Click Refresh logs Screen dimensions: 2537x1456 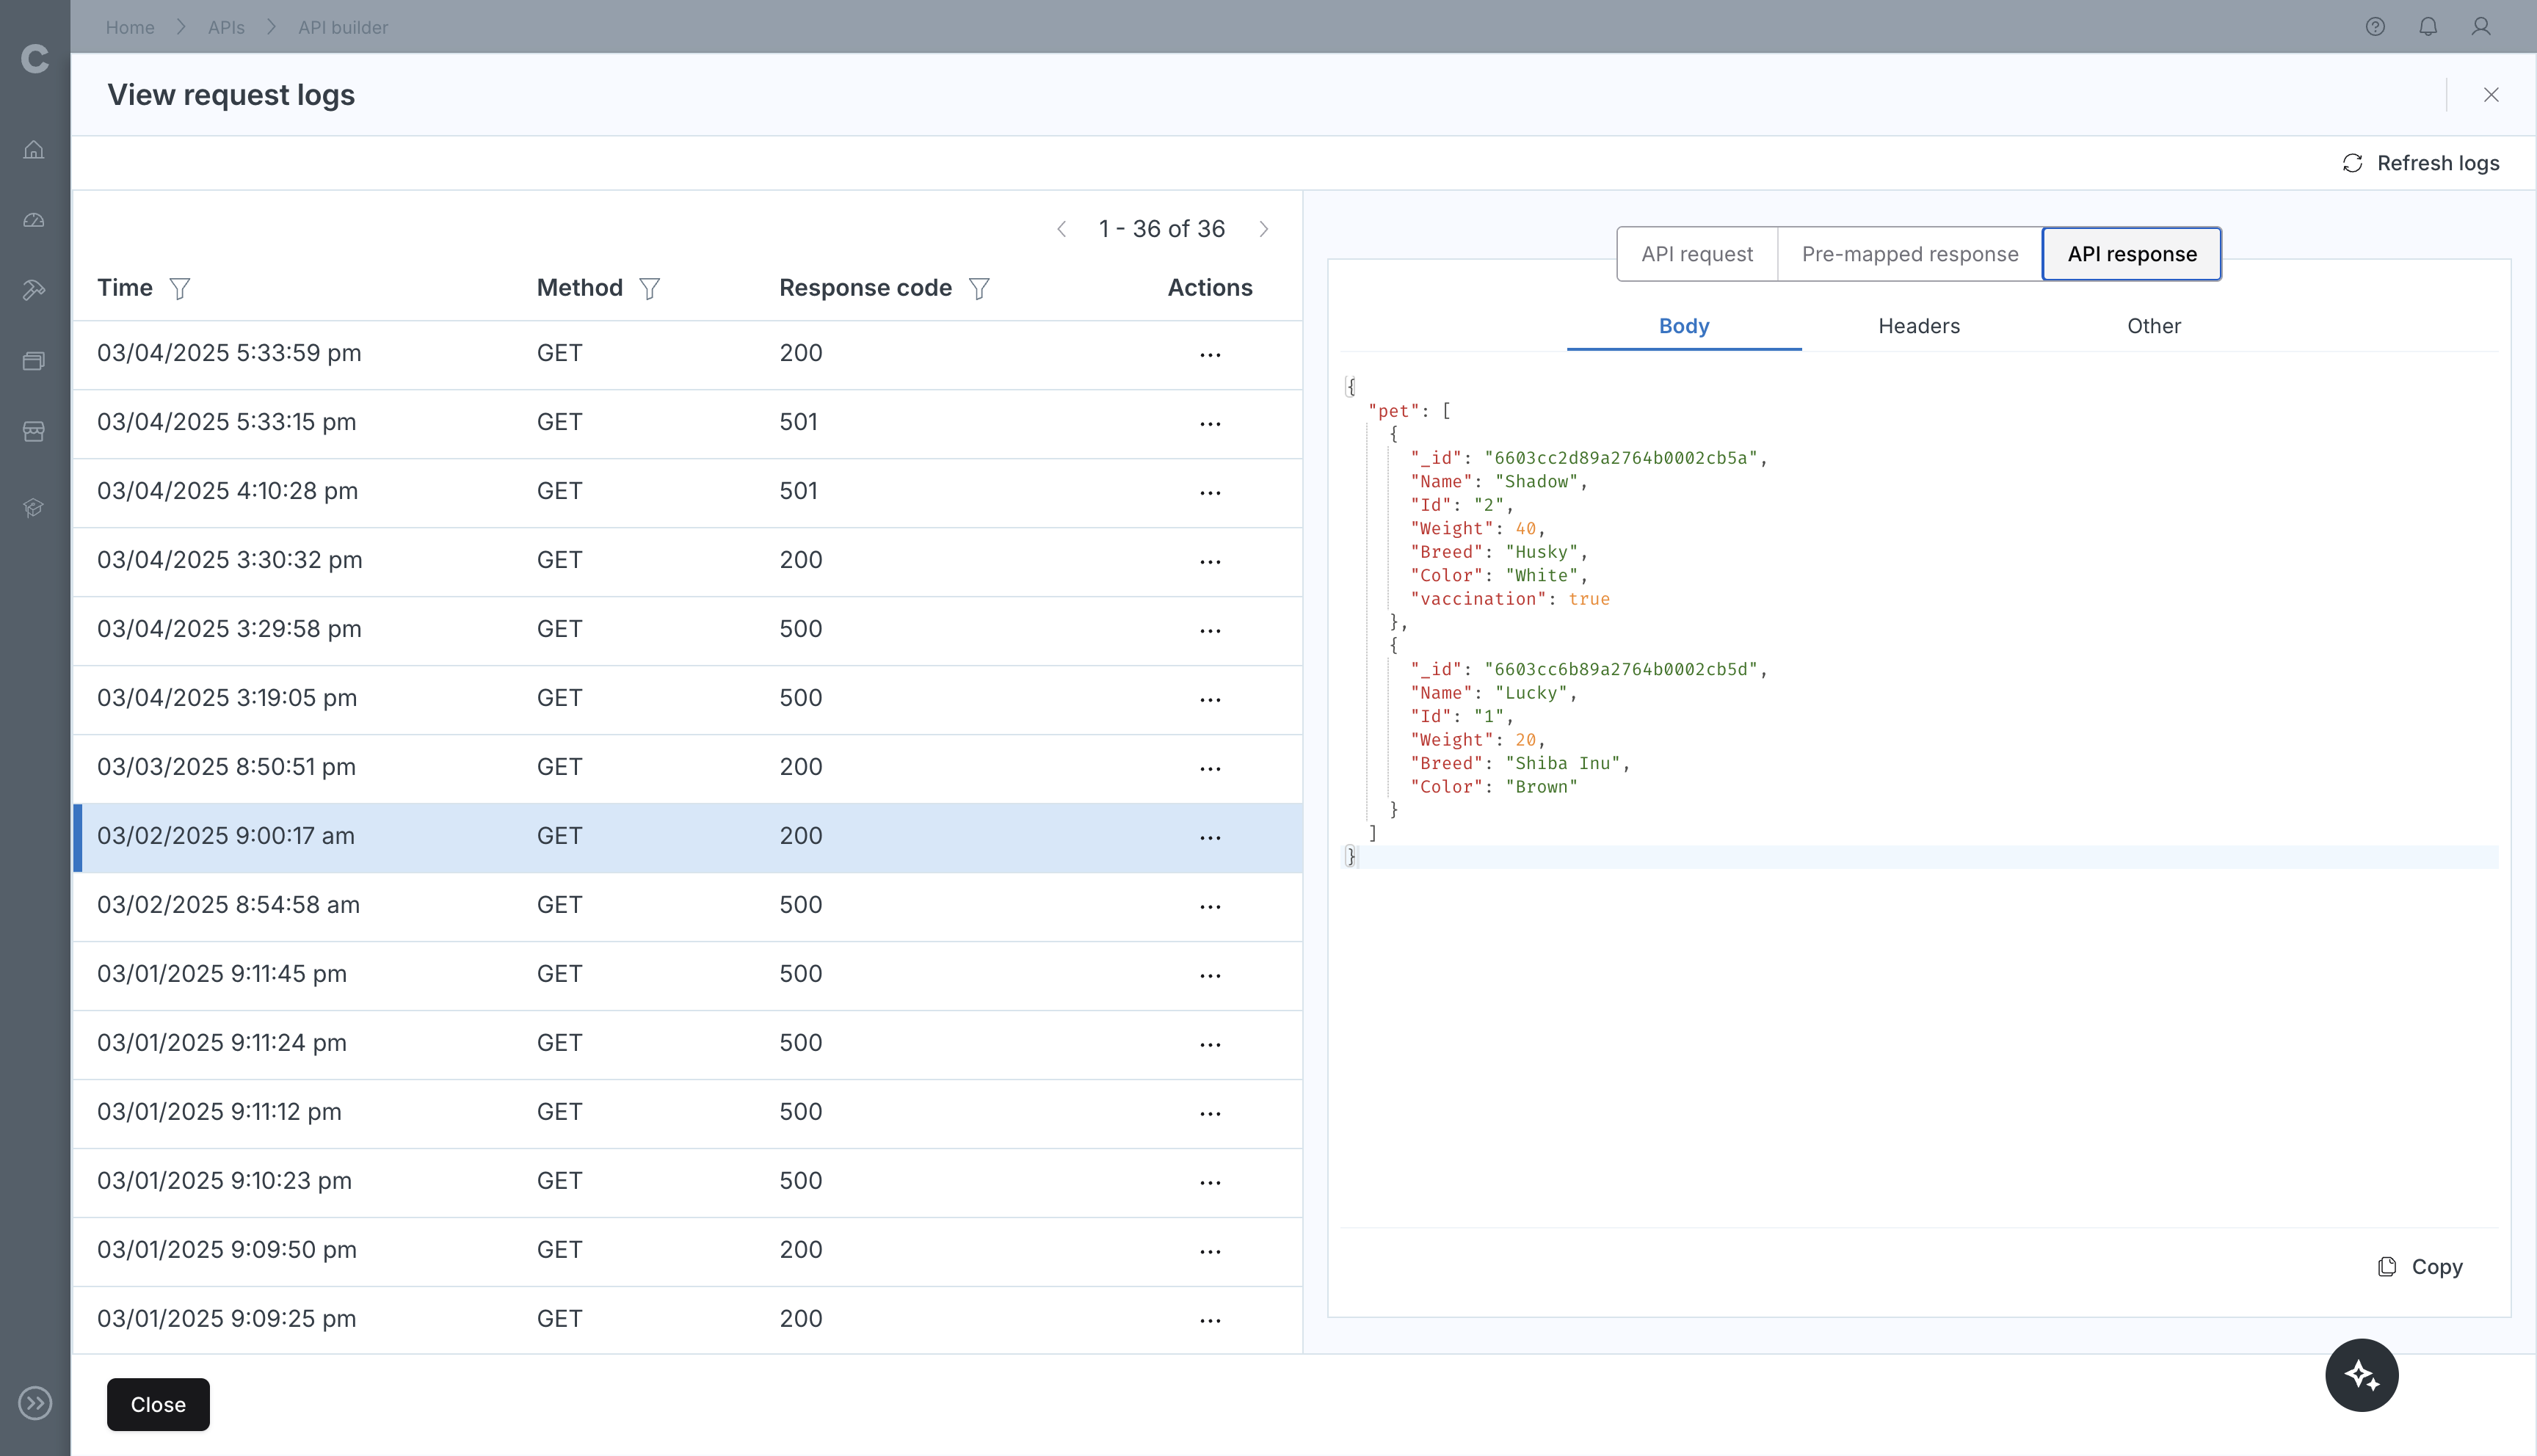[2421, 163]
